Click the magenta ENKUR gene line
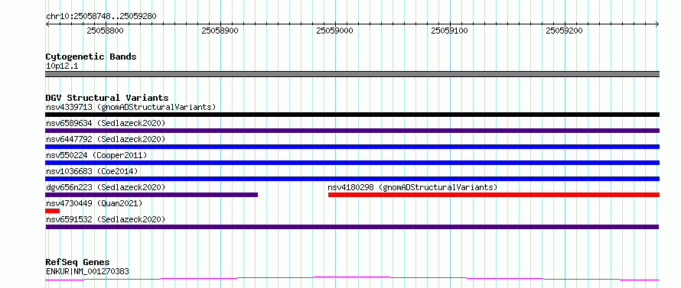Viewport: 681px width, 288px height. [352, 279]
